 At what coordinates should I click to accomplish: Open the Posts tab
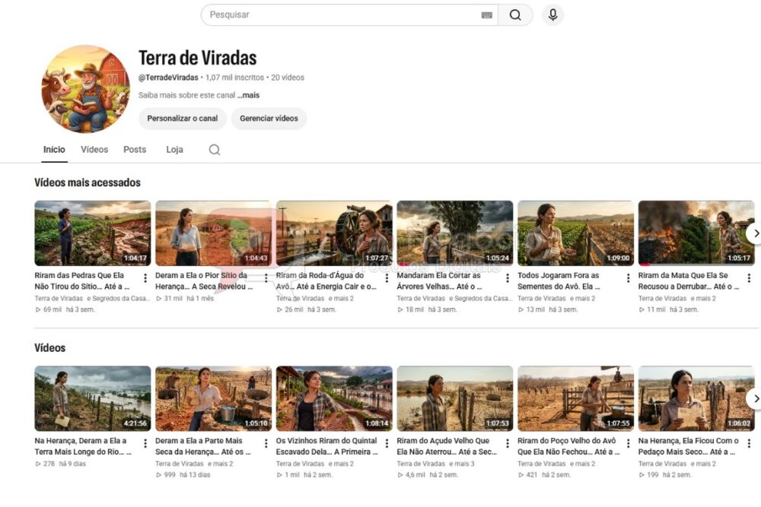pyautogui.click(x=135, y=150)
